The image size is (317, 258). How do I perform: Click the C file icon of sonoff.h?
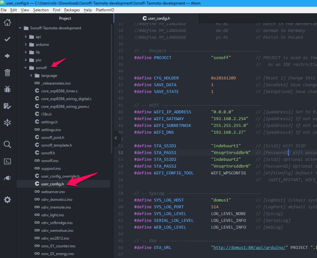coord(37,152)
